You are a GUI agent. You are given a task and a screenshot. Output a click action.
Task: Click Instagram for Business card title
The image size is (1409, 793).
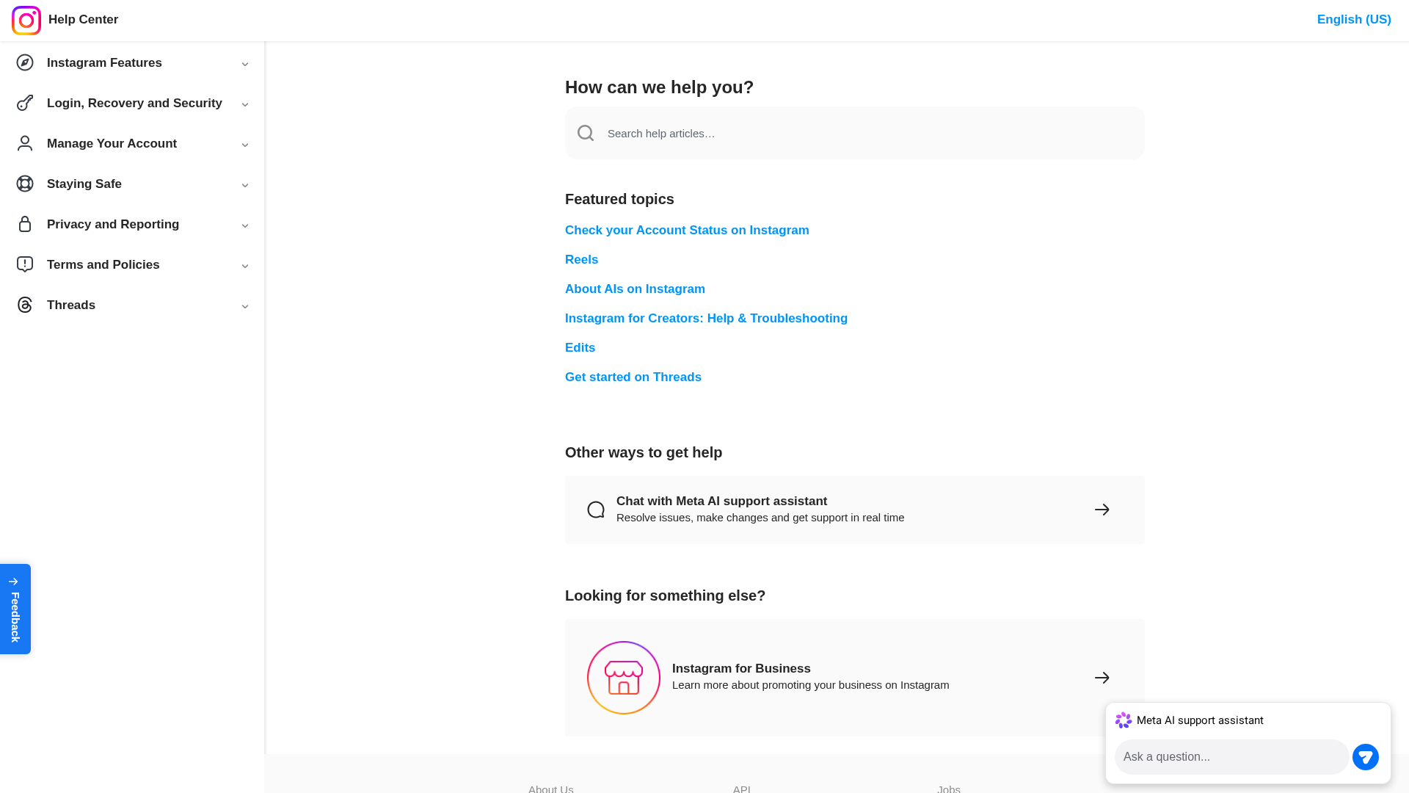pos(741,669)
